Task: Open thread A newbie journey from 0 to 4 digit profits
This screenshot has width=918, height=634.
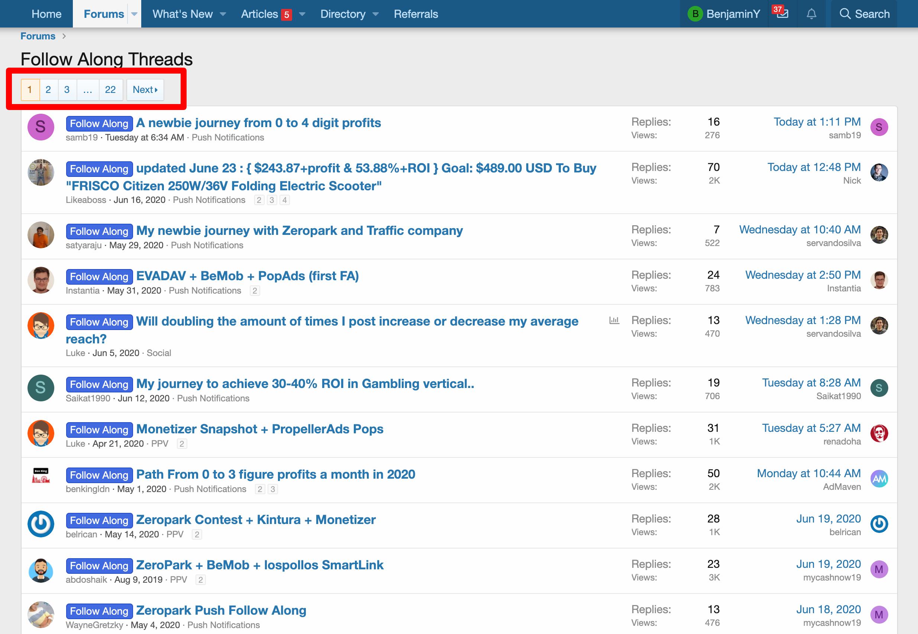Action: 259,123
